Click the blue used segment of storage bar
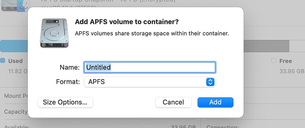Image resolution: width=305 pixels, height=128 pixels. point(14,46)
